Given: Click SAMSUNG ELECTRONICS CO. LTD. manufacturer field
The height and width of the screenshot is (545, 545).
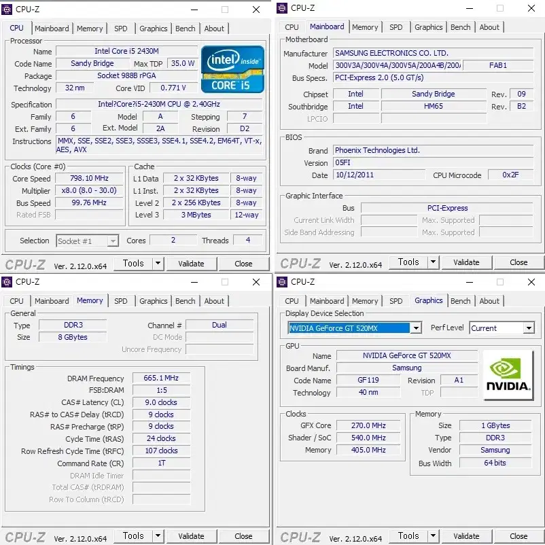Looking at the screenshot, I should [x=433, y=53].
